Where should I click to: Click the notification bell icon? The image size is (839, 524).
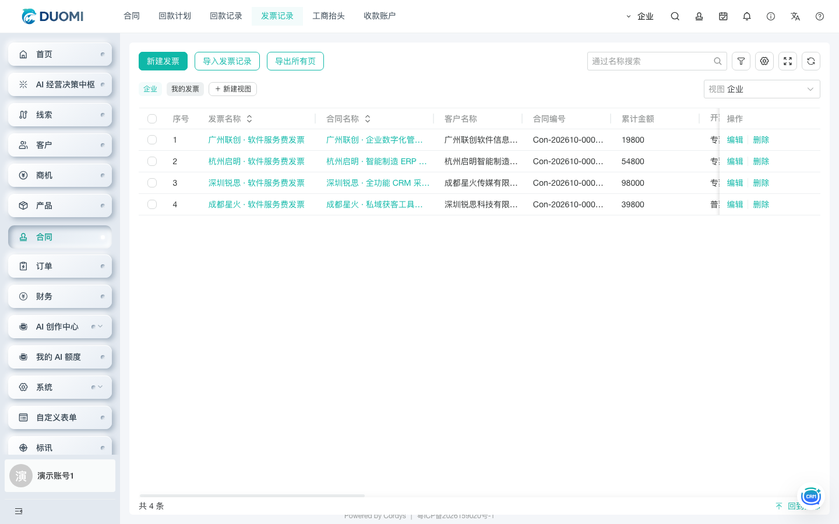click(747, 16)
